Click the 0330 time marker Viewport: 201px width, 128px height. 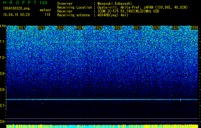tap(194, 28)
